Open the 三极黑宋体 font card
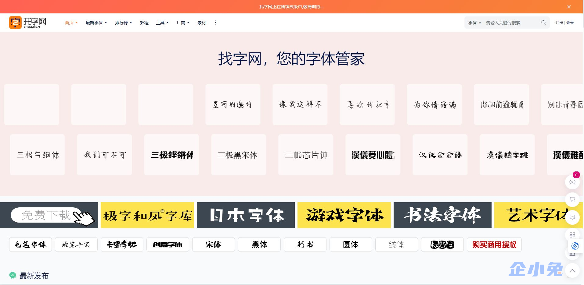This screenshot has width=584, height=285. coord(239,155)
